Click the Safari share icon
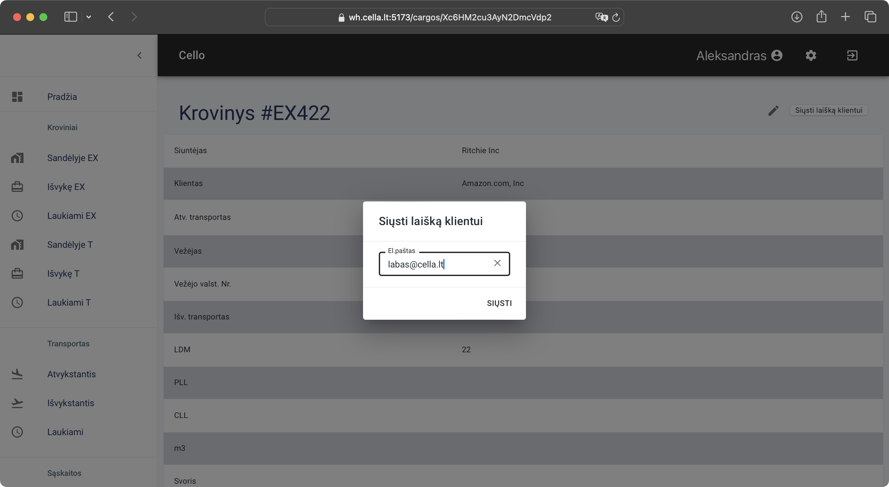Image resolution: width=889 pixels, height=487 pixels. [x=821, y=16]
